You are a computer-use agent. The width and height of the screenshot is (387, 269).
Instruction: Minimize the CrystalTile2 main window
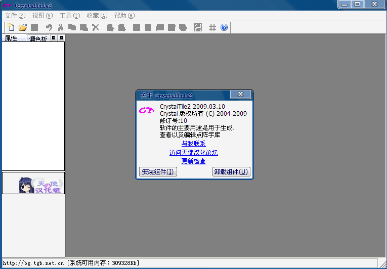pos(345,4)
